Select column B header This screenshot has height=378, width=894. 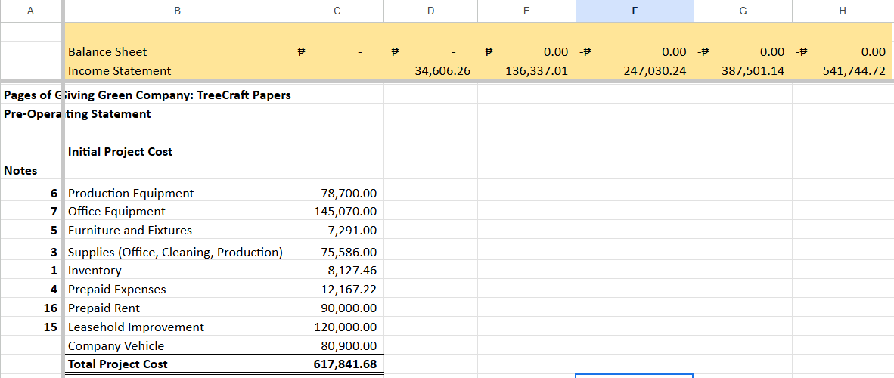pos(177,11)
